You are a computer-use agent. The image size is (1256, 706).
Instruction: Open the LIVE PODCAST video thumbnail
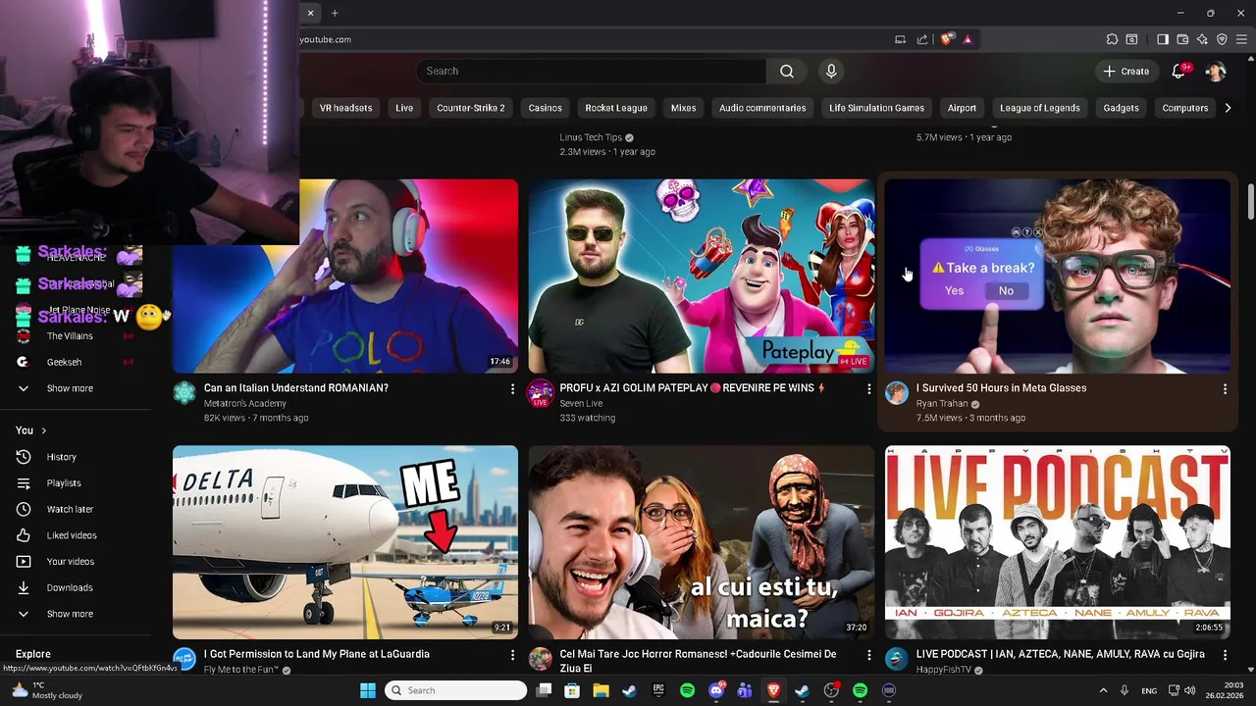tap(1058, 542)
